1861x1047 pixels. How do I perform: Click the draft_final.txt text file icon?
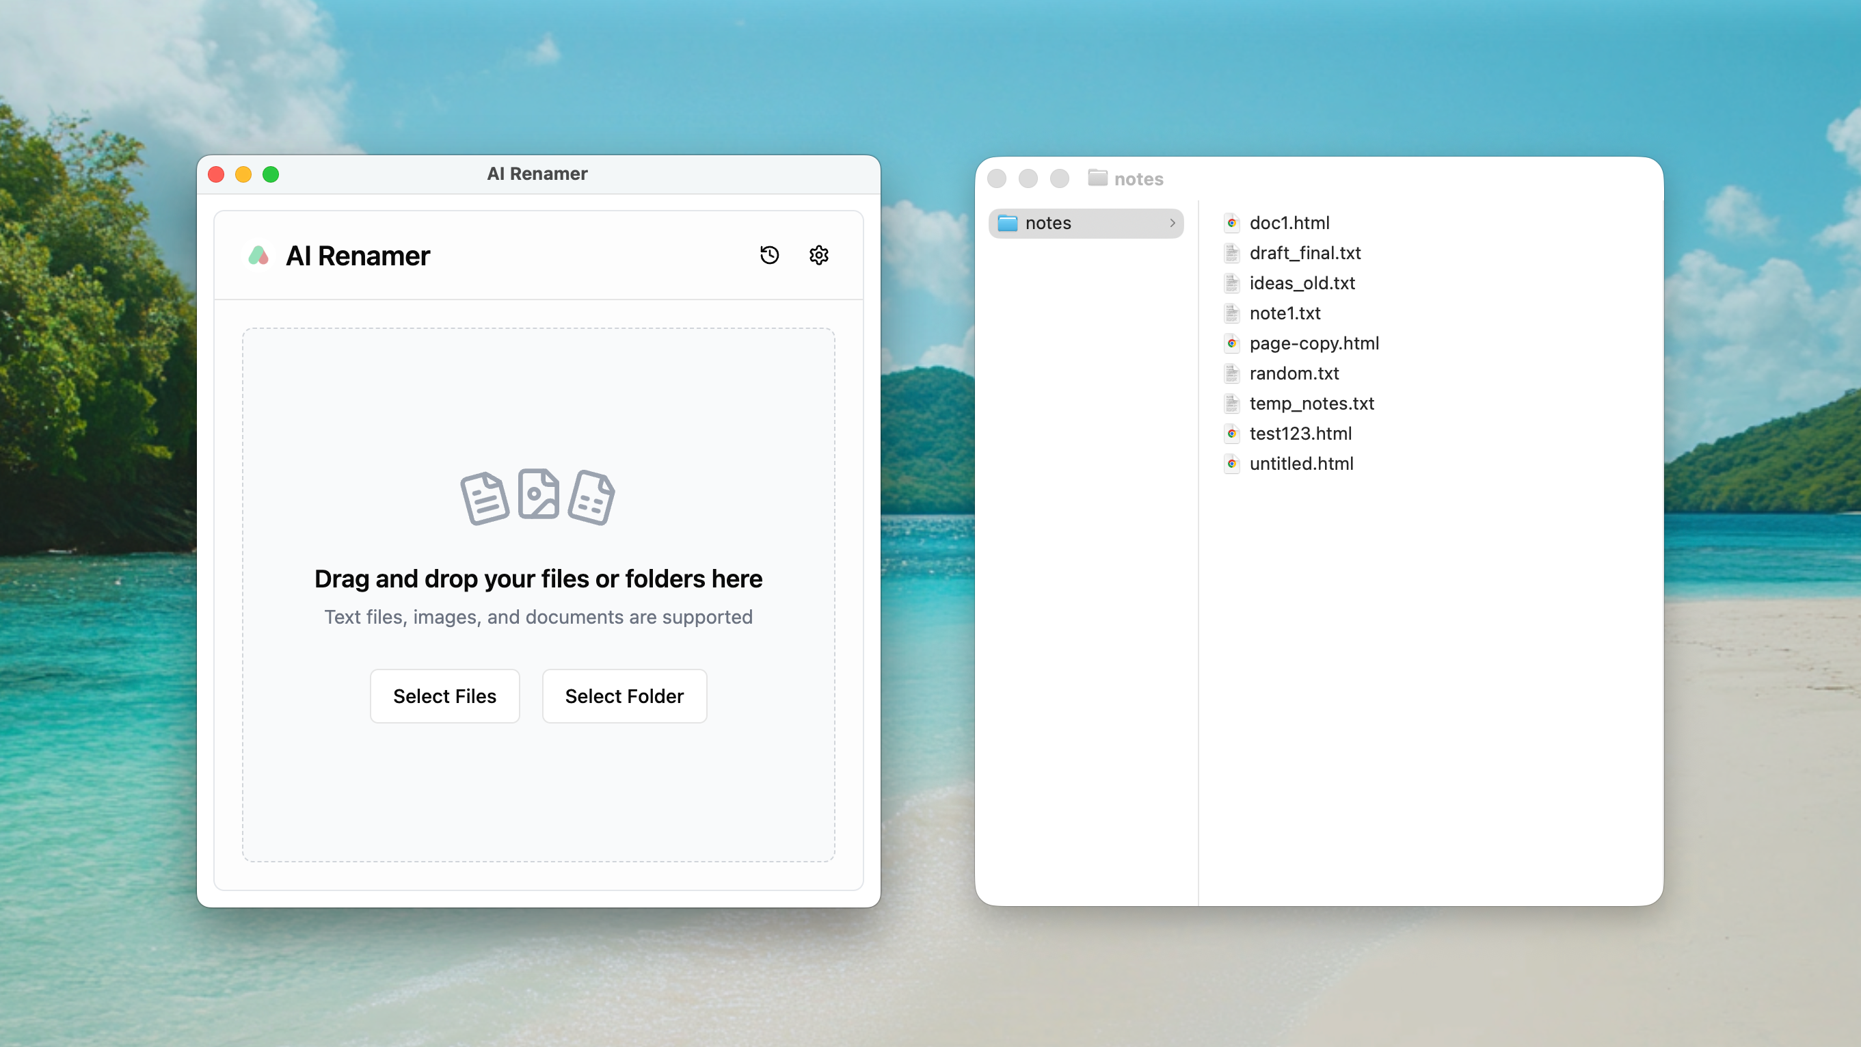1232,253
